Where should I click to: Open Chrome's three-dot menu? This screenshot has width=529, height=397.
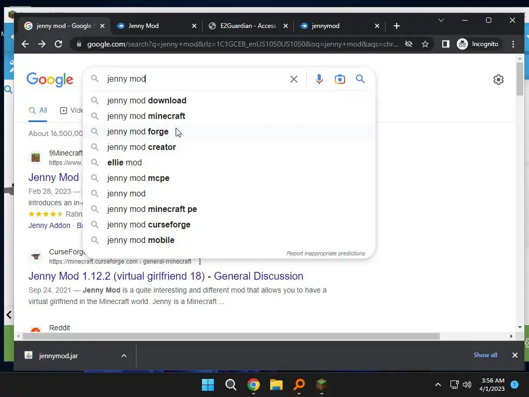click(513, 44)
